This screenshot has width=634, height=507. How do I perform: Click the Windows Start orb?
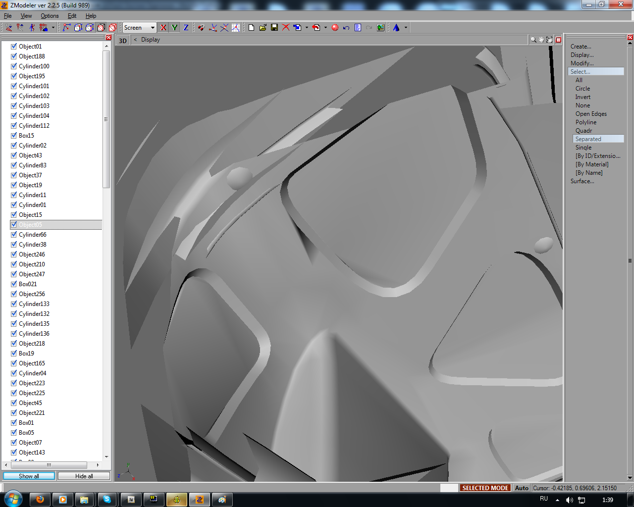pos(13,499)
